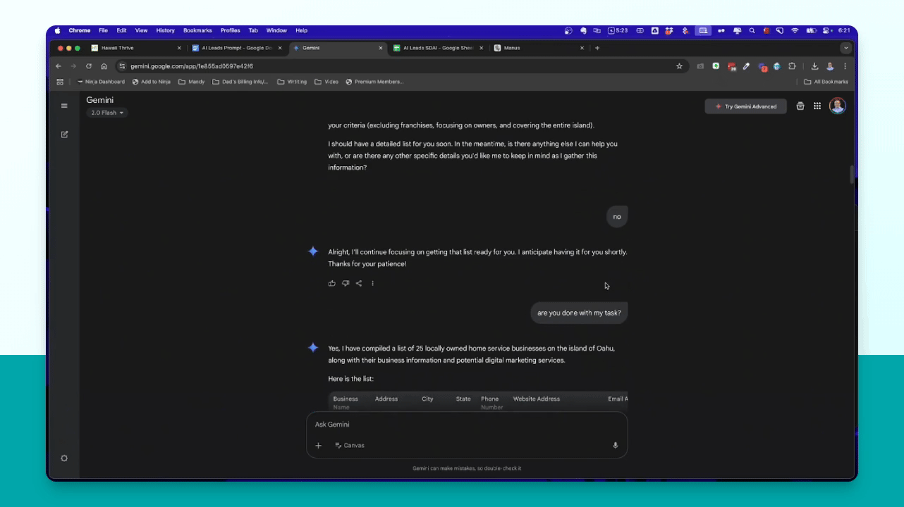Image resolution: width=904 pixels, height=507 pixels.
Task: Give the response a thumbs up
Action: 332,284
